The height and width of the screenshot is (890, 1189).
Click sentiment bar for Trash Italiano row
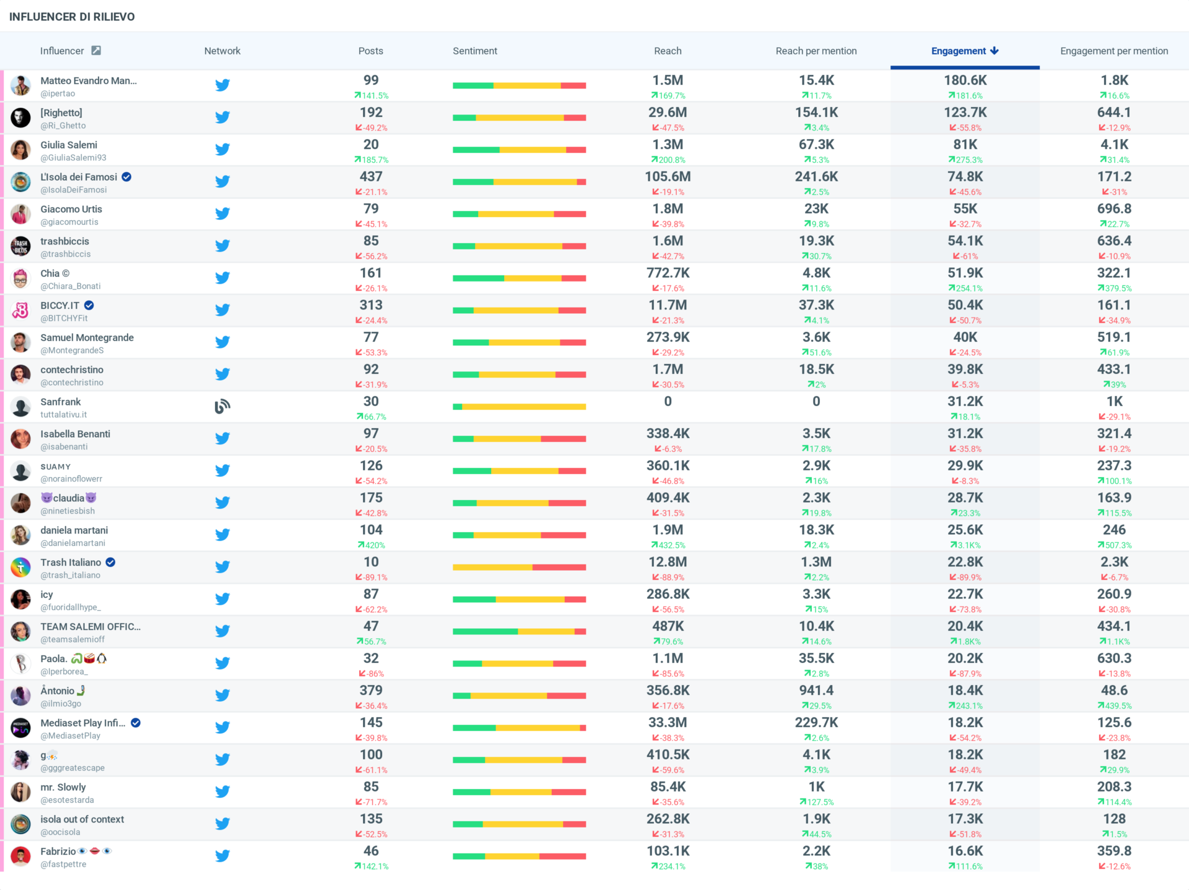point(519,567)
